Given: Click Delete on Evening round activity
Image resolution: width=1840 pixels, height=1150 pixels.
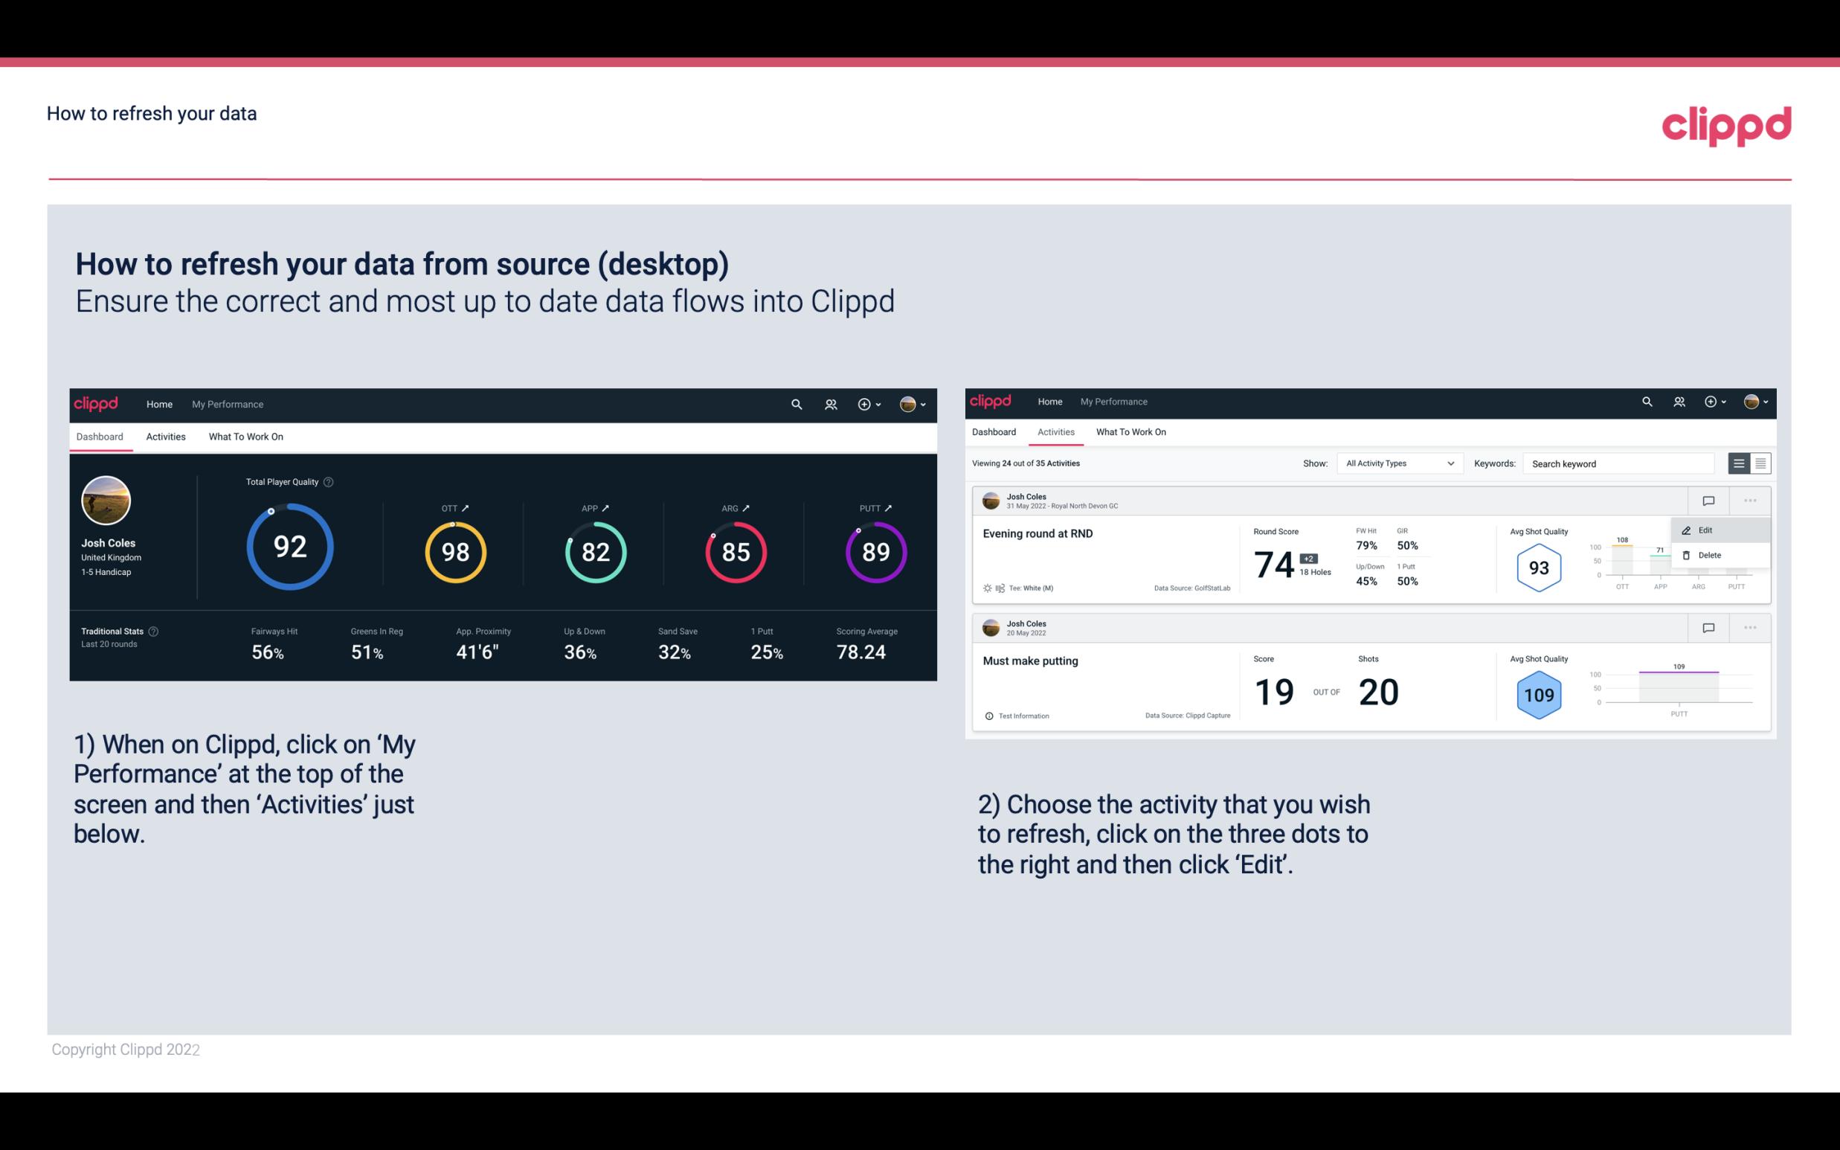Looking at the screenshot, I should pos(1710,555).
